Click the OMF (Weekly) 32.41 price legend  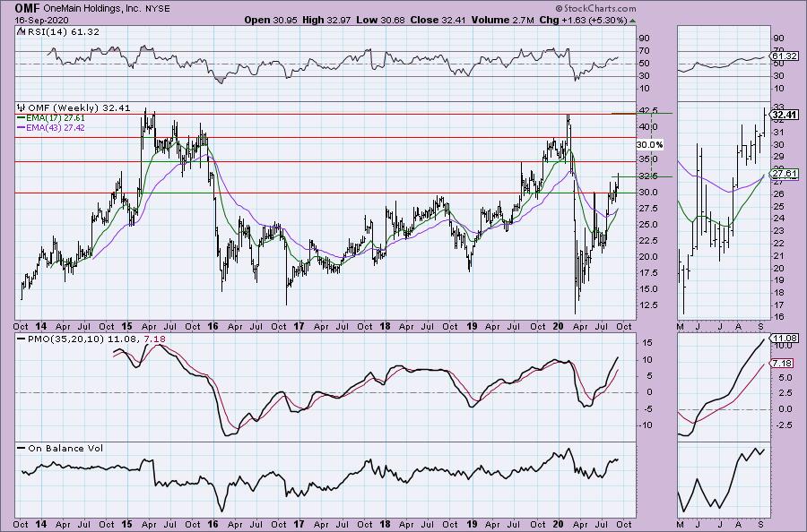pyautogui.click(x=79, y=108)
